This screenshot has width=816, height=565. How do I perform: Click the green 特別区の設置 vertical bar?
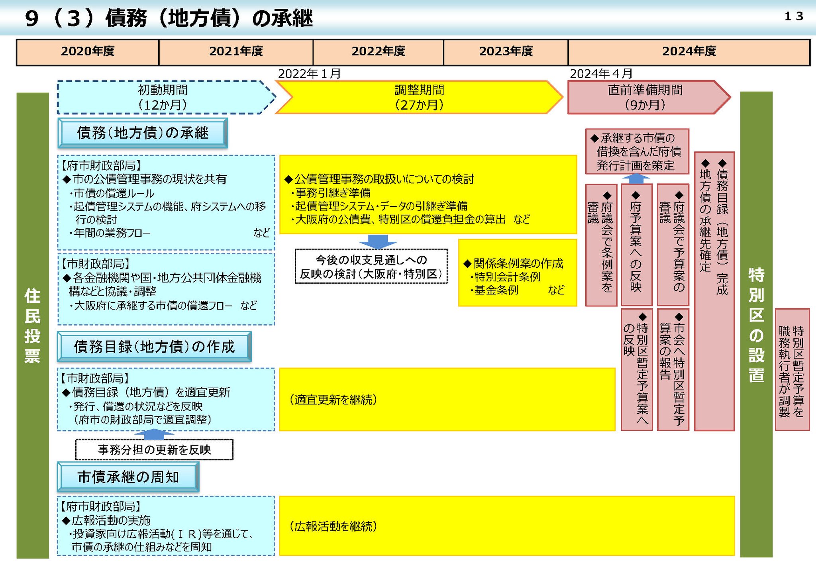tap(756, 325)
